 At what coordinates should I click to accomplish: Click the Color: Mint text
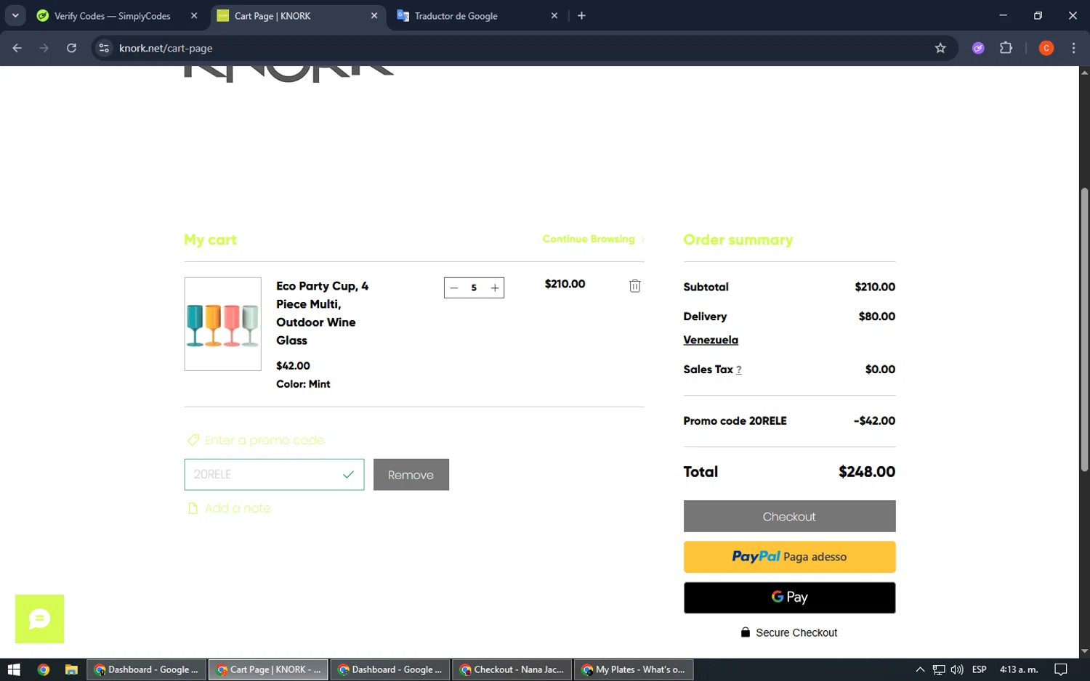[x=303, y=384]
